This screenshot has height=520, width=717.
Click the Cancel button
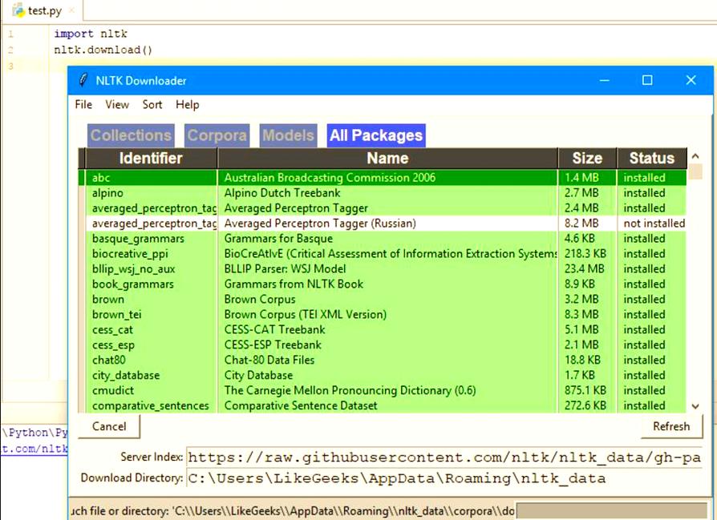(x=109, y=426)
